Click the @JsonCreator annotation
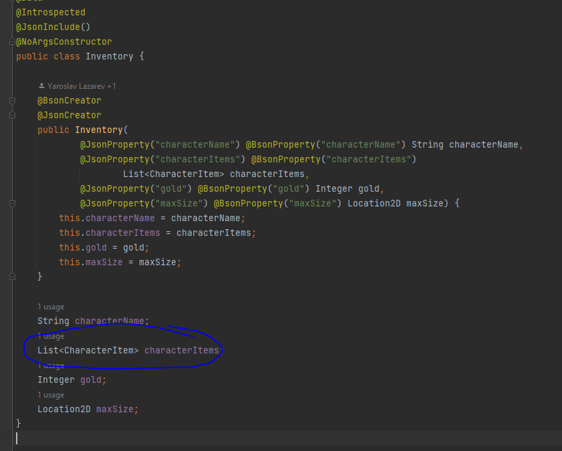This screenshot has height=451, width=562. (69, 116)
